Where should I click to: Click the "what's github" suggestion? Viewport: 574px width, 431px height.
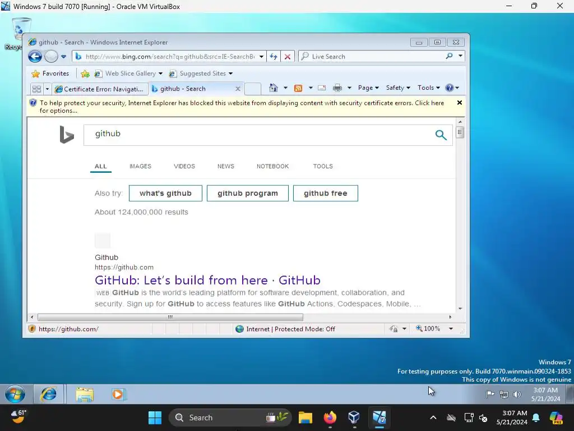click(165, 193)
